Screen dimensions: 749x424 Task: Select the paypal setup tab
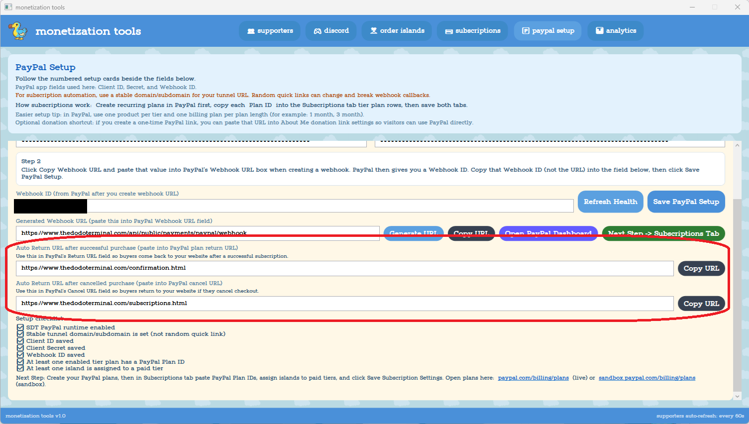click(547, 31)
